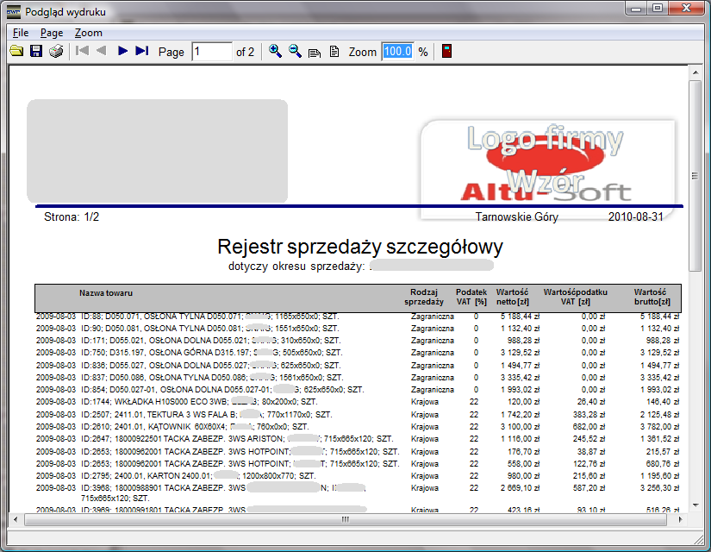711x552 pixels.
Task: Click horizontal scrollbar right arrow
Action: pos(682,519)
